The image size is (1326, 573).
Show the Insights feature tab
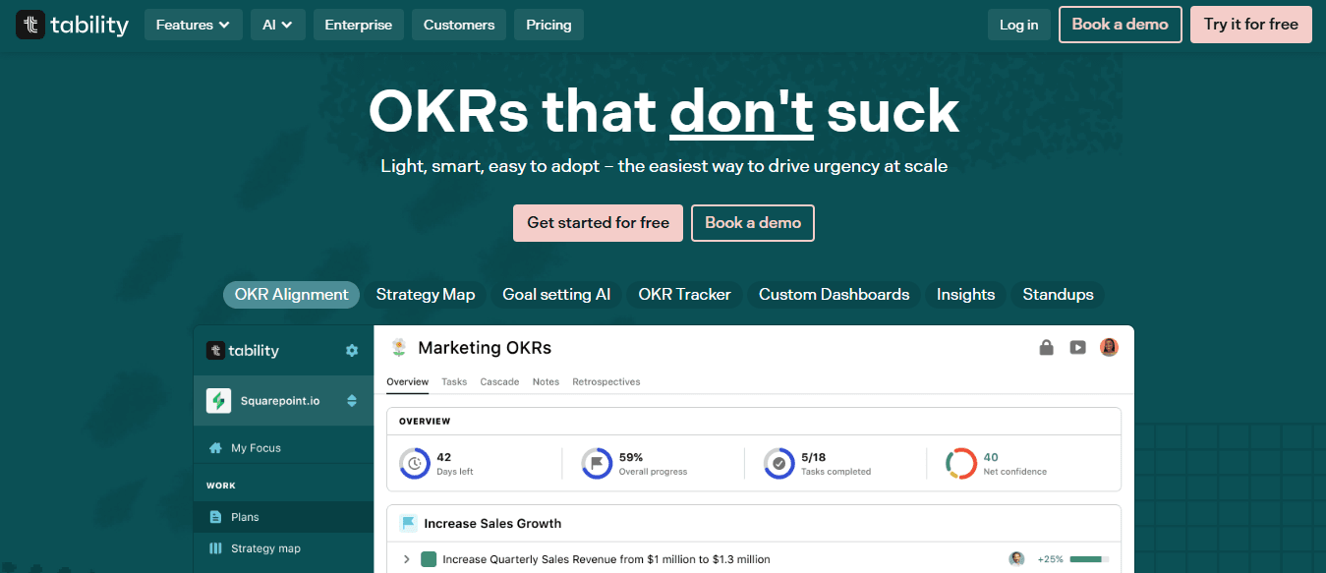click(x=965, y=295)
